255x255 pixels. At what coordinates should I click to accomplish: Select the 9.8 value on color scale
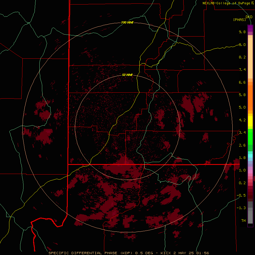pos(242,32)
